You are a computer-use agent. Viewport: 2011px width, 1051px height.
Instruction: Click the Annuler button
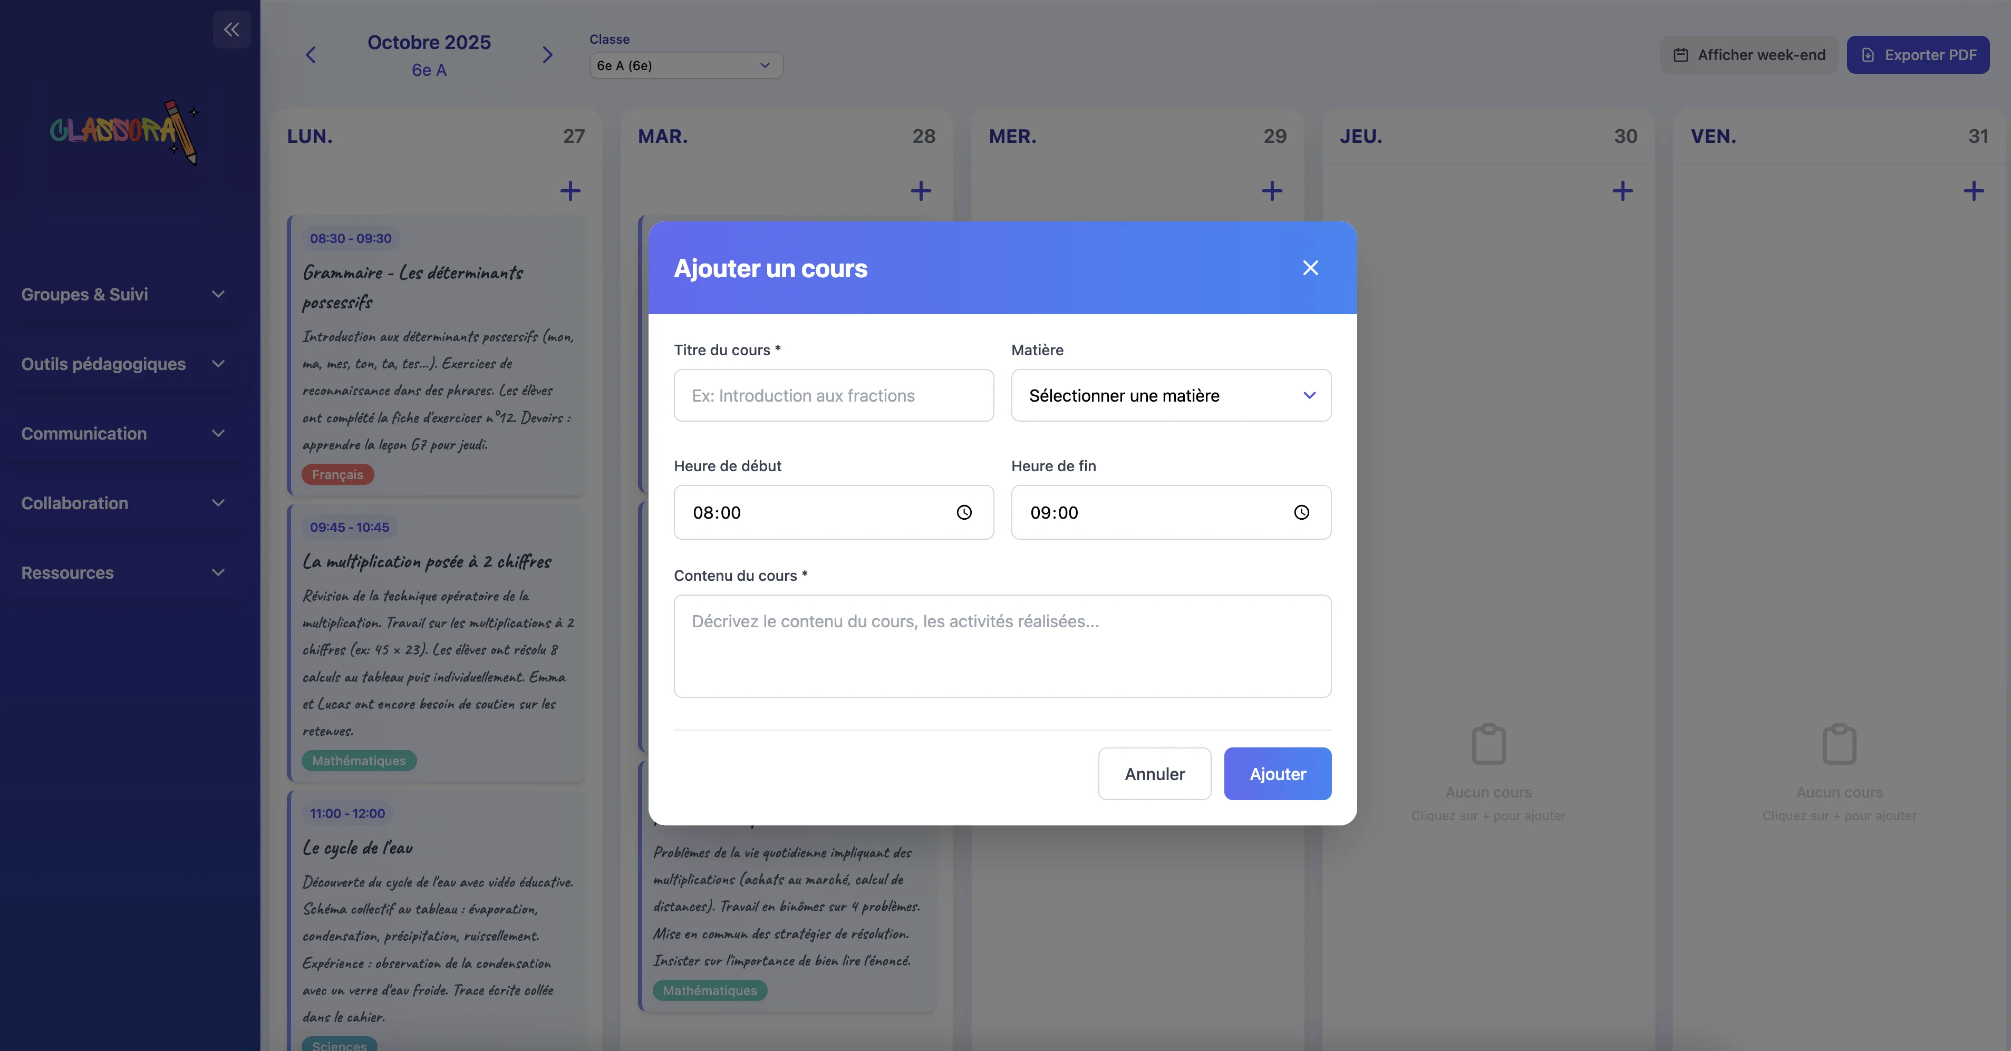pos(1154,774)
